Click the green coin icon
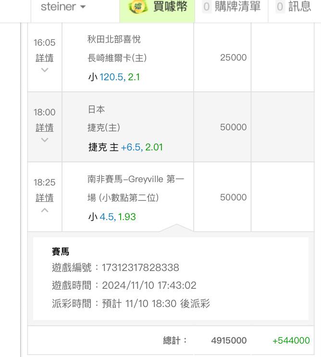The image size is (321, 357). 138,7
